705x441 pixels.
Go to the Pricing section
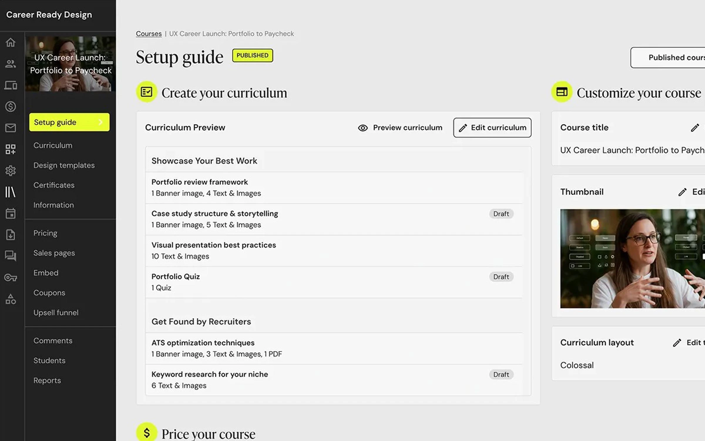45,233
